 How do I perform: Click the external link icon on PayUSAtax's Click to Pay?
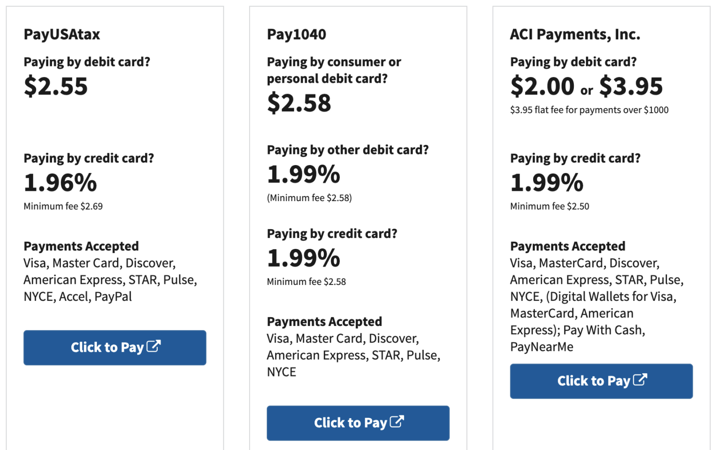pos(154,347)
